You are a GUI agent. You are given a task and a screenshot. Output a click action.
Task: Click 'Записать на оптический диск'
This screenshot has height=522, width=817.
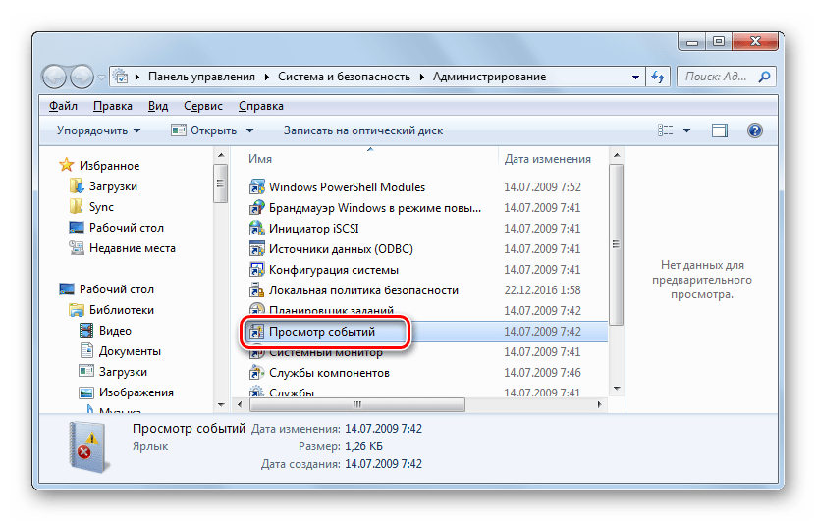(x=363, y=130)
